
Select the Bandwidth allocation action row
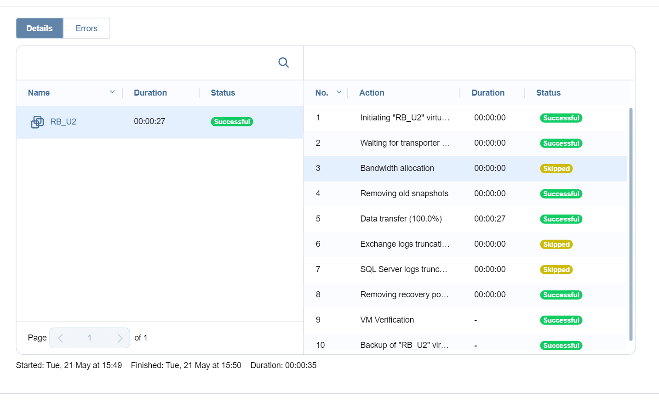coord(397,169)
